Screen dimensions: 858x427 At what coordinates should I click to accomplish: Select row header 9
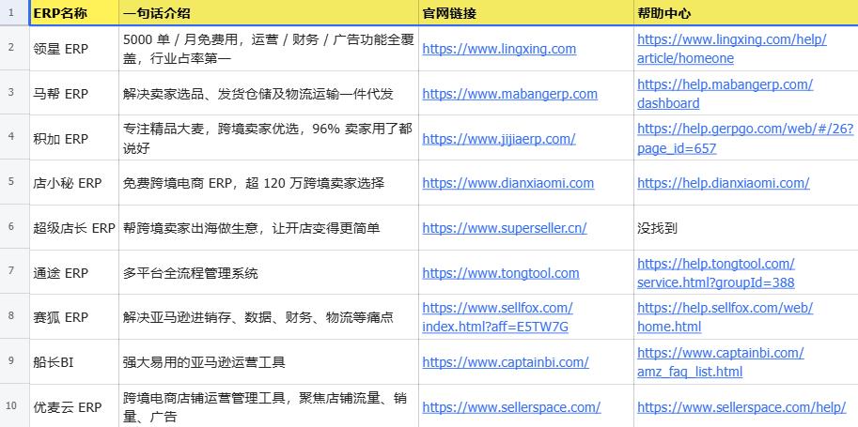coord(14,362)
